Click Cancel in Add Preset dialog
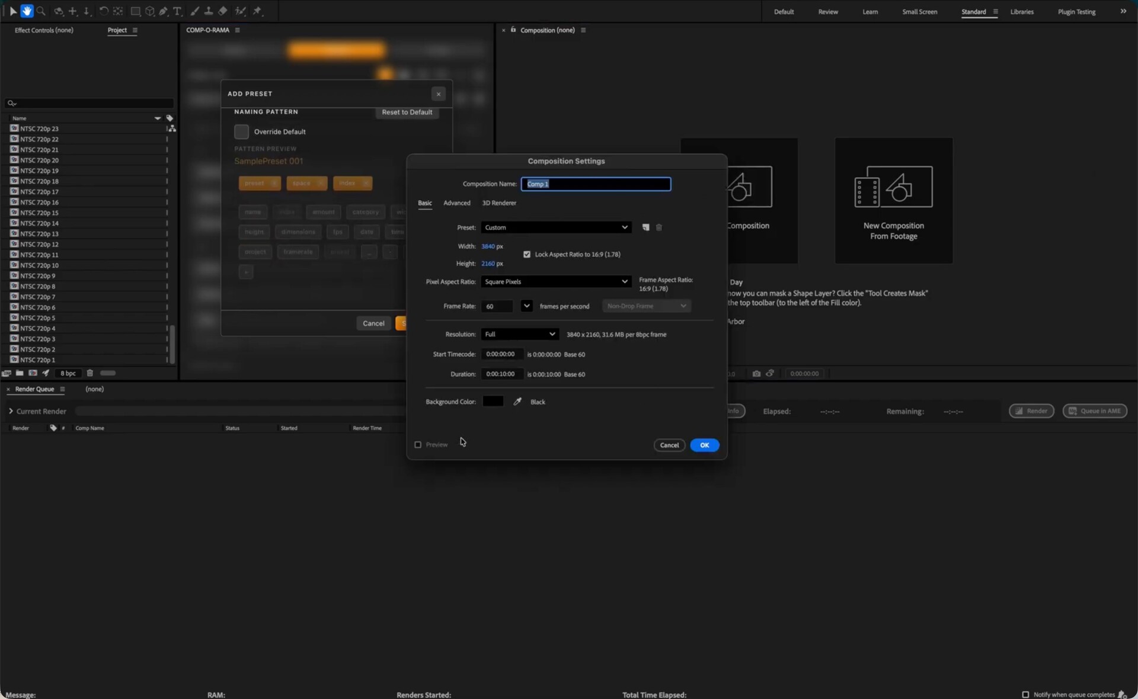Screen dimensions: 1138x699 click(373, 323)
